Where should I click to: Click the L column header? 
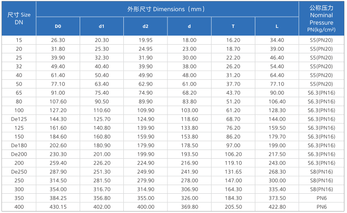tap(277, 26)
